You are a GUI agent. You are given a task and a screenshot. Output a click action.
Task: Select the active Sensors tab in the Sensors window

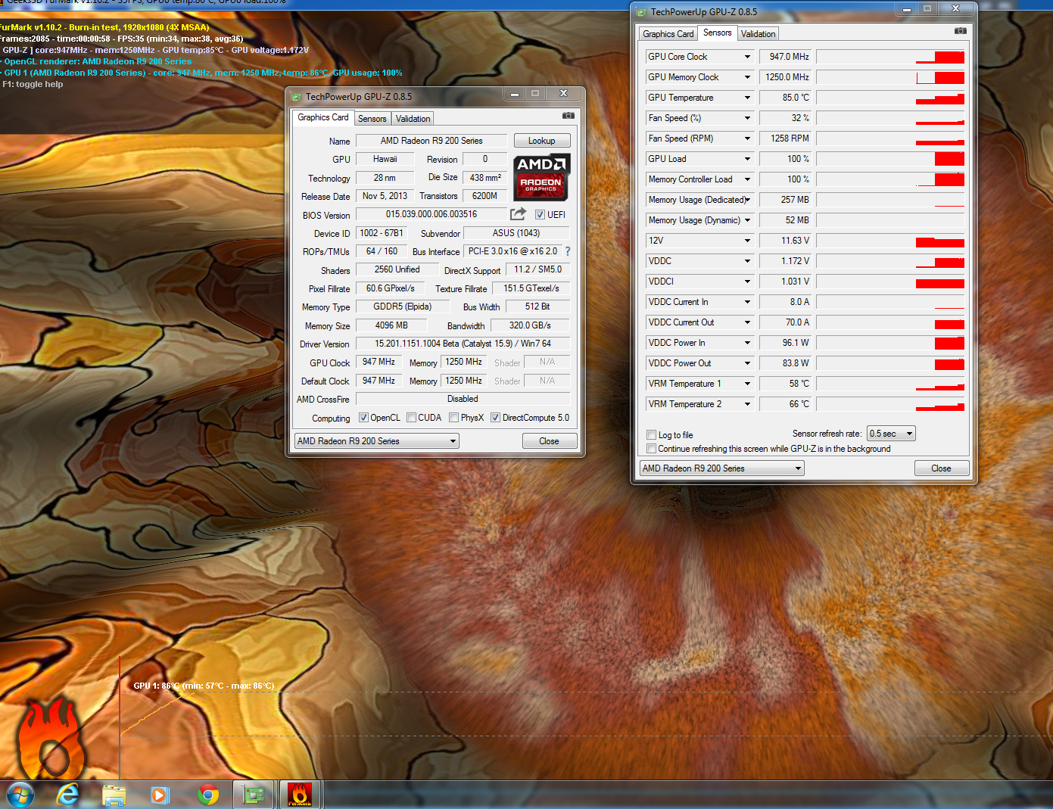(x=717, y=33)
